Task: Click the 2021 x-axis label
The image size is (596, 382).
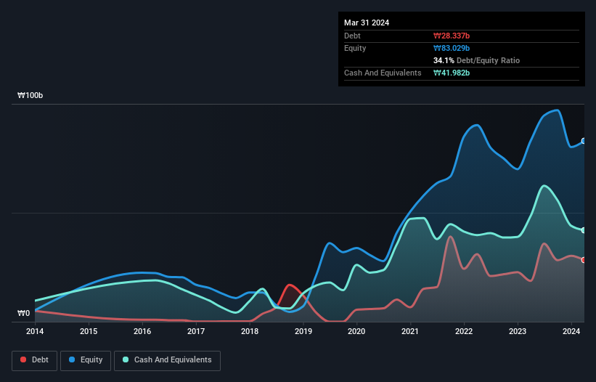Action: coord(410,331)
